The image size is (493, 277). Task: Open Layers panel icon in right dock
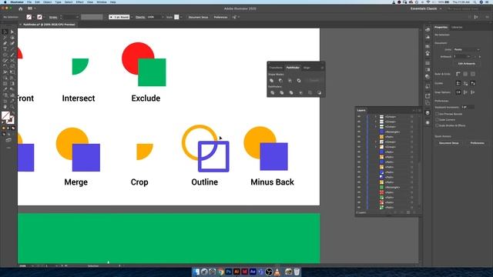click(x=428, y=113)
